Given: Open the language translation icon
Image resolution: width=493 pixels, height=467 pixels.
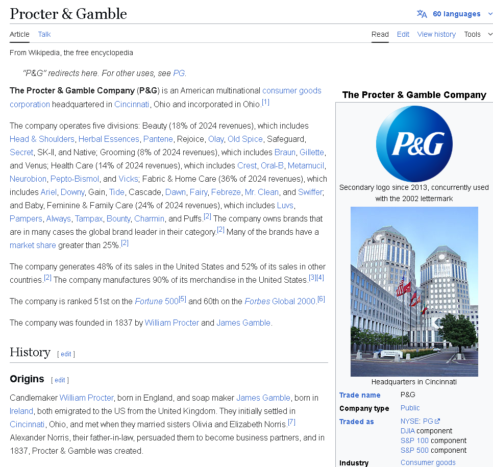Looking at the screenshot, I should click(422, 14).
